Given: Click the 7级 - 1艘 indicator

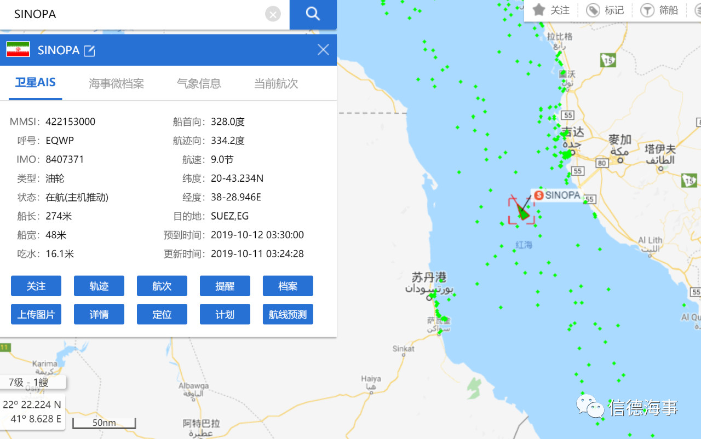Looking at the screenshot, I should 33,383.
